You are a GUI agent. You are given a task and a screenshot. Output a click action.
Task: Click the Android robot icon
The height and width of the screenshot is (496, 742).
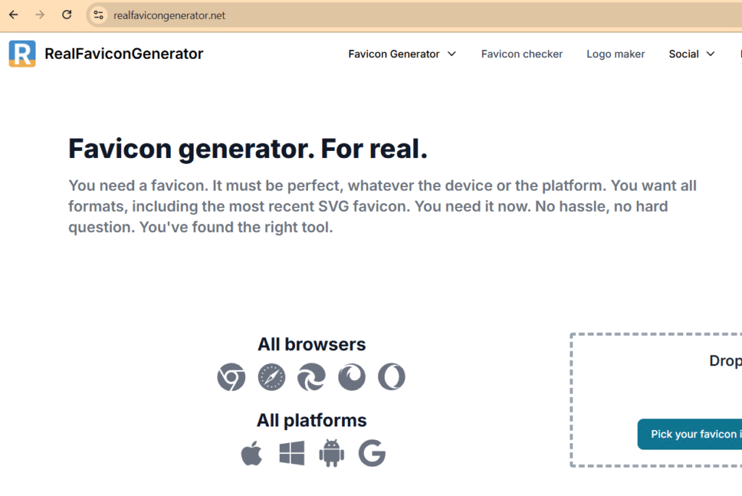coord(332,453)
